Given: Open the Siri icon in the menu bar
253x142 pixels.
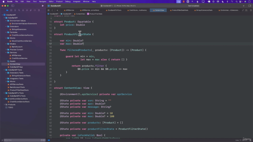Looking at the screenshot, I should (245, 2).
